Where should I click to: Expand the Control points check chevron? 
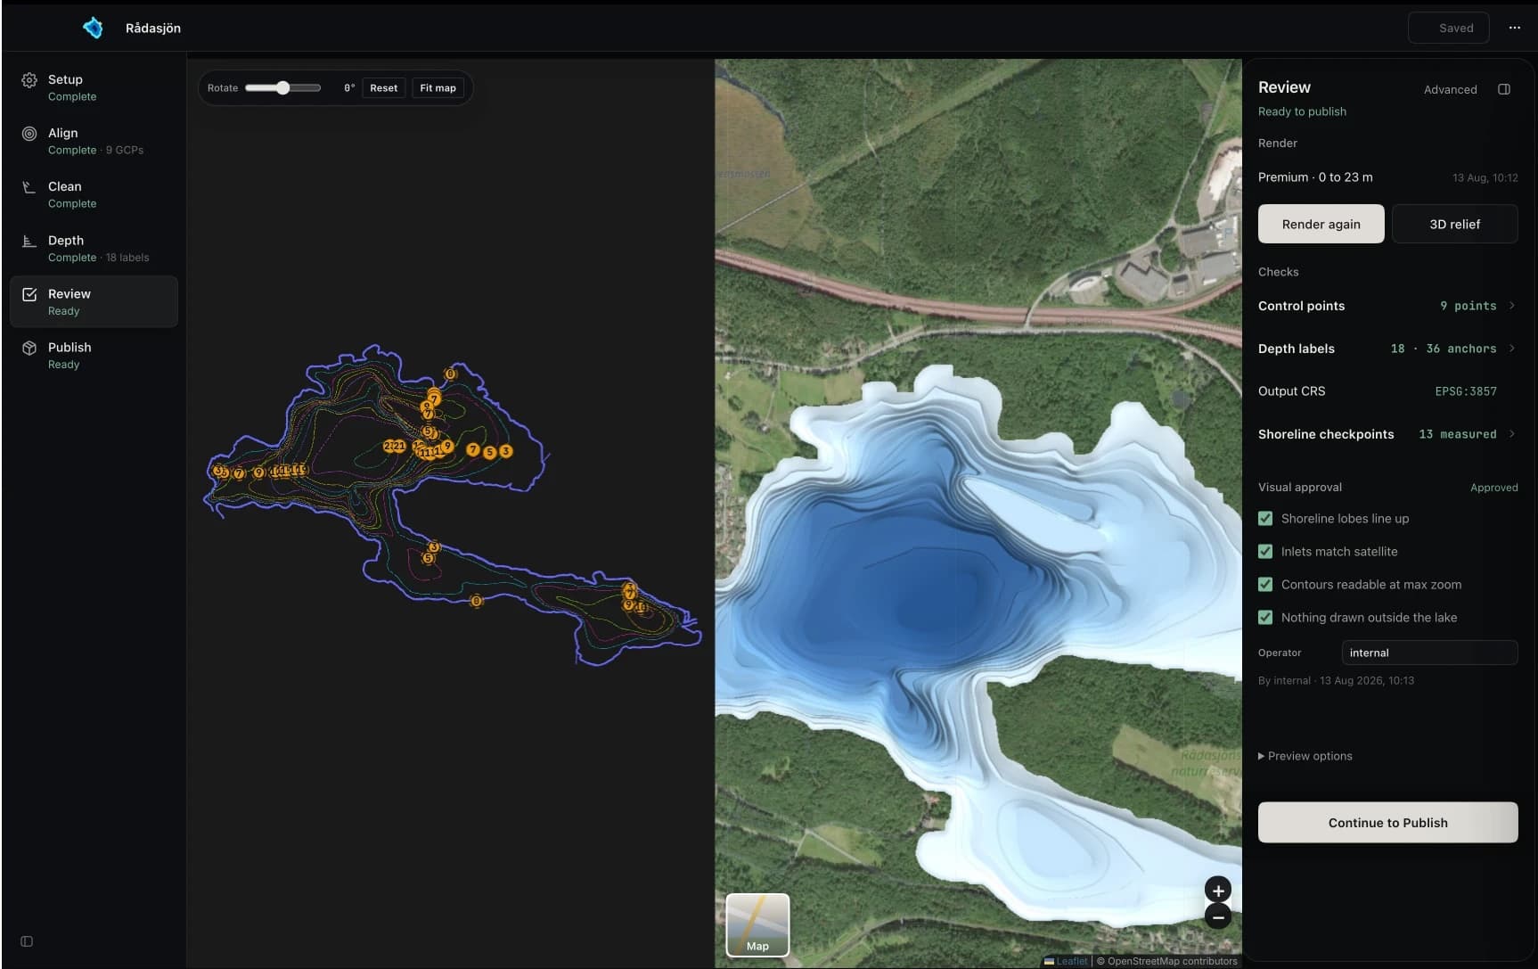(1512, 306)
